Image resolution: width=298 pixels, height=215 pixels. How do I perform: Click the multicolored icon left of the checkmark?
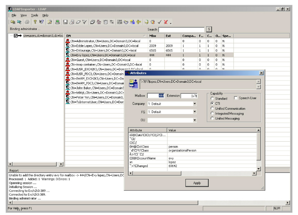point(153,22)
